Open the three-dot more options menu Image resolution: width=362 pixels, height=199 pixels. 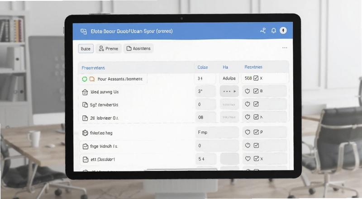[285, 48]
